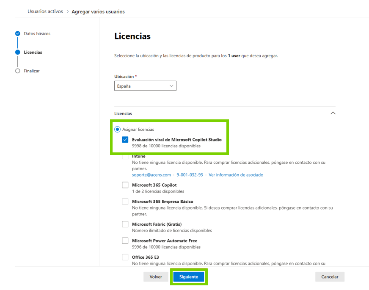Click the Siguiente button
This screenshot has width=369, height=290.
point(189,277)
